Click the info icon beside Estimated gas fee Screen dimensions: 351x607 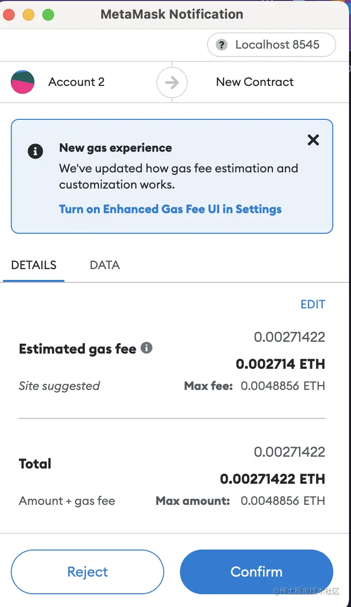tap(146, 348)
